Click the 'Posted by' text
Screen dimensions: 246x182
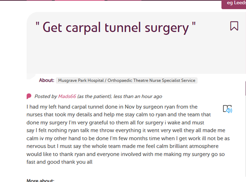click(45, 96)
